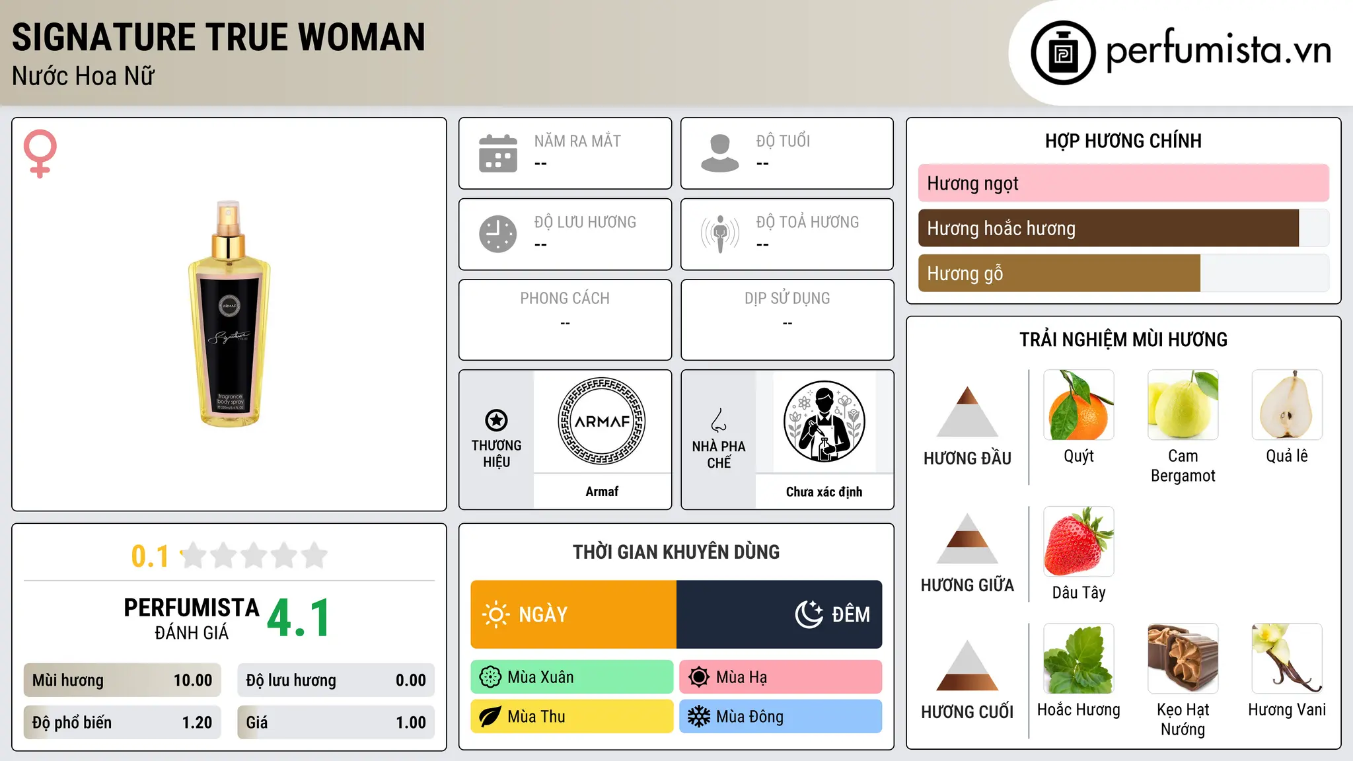This screenshot has width=1353, height=761.
Task: Open the Cam Bergamot note image
Action: pos(1183,405)
